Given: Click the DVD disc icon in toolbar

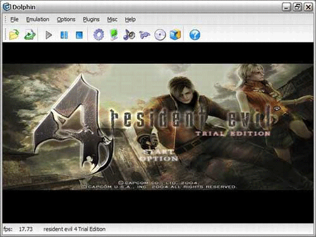Looking at the screenshot, I should (x=160, y=35).
